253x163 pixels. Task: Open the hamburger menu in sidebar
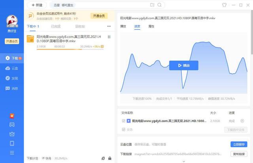[12, 153]
